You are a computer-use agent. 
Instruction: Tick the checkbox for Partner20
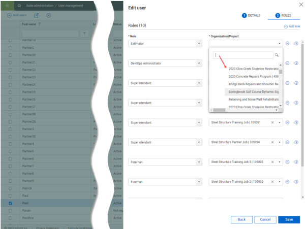click(x=10, y=55)
